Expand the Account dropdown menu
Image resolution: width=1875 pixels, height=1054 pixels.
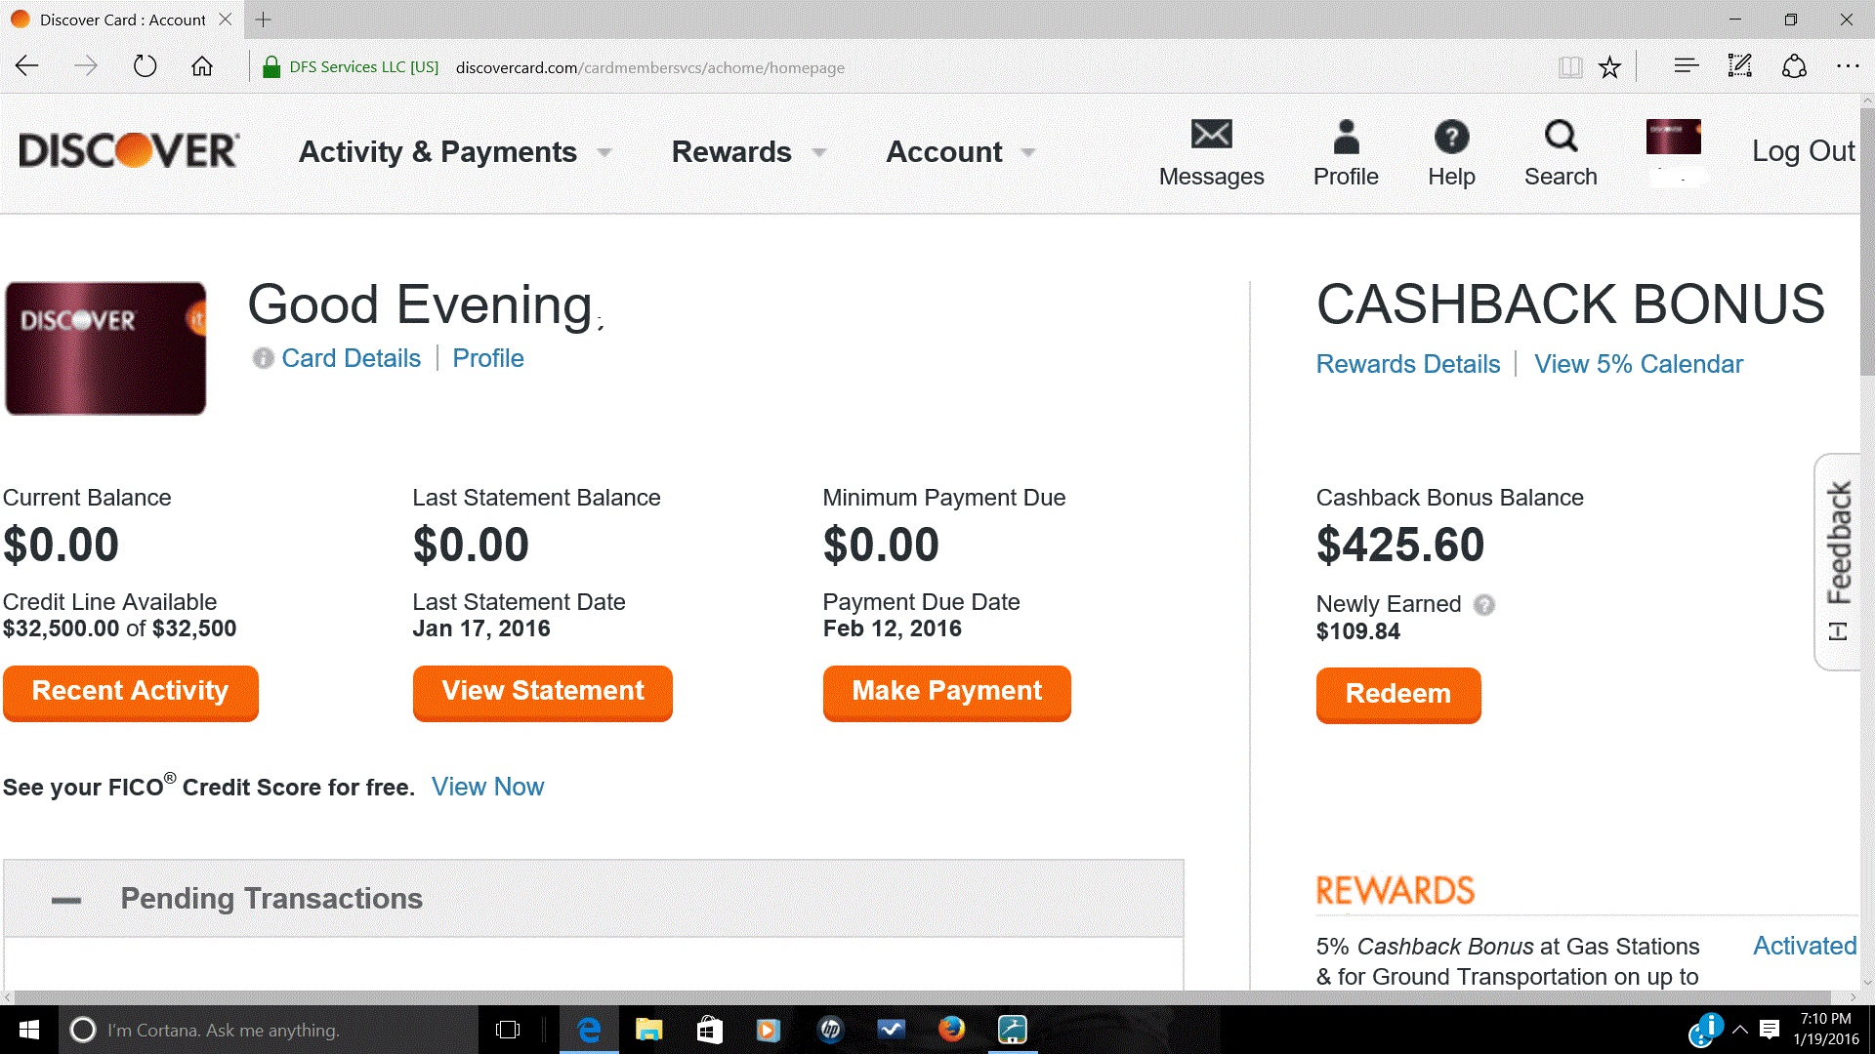[x=961, y=152]
